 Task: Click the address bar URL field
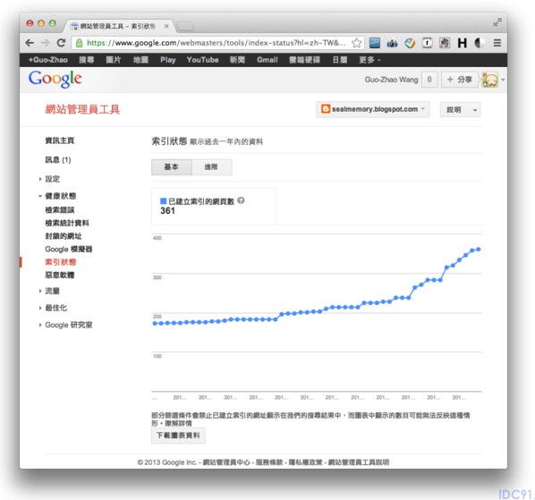217,43
